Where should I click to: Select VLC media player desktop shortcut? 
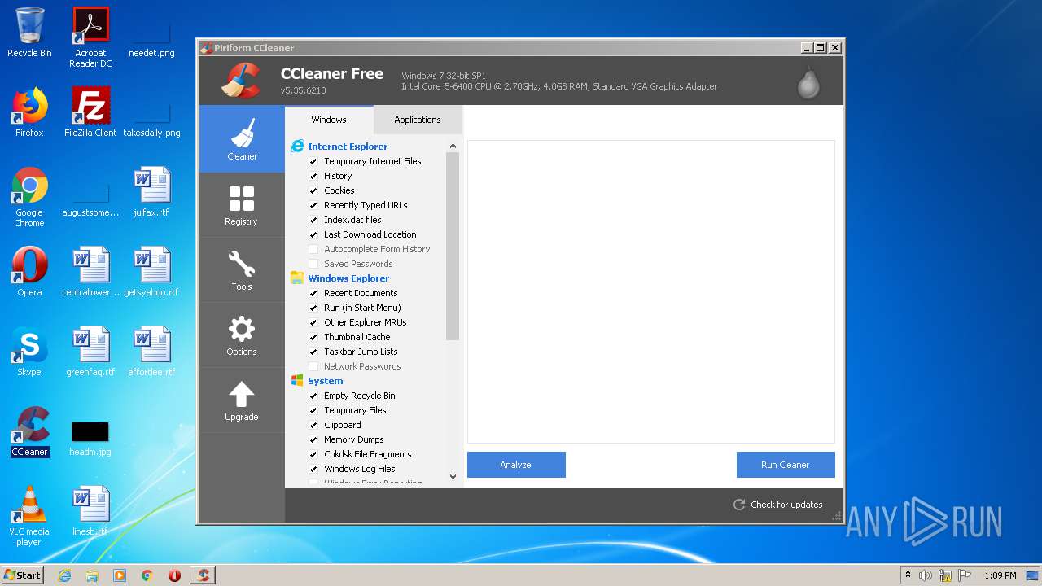(x=29, y=516)
